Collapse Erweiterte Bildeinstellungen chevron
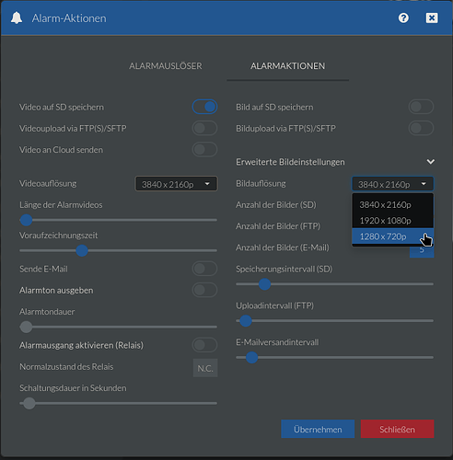This screenshot has height=460, width=453. 431,162
